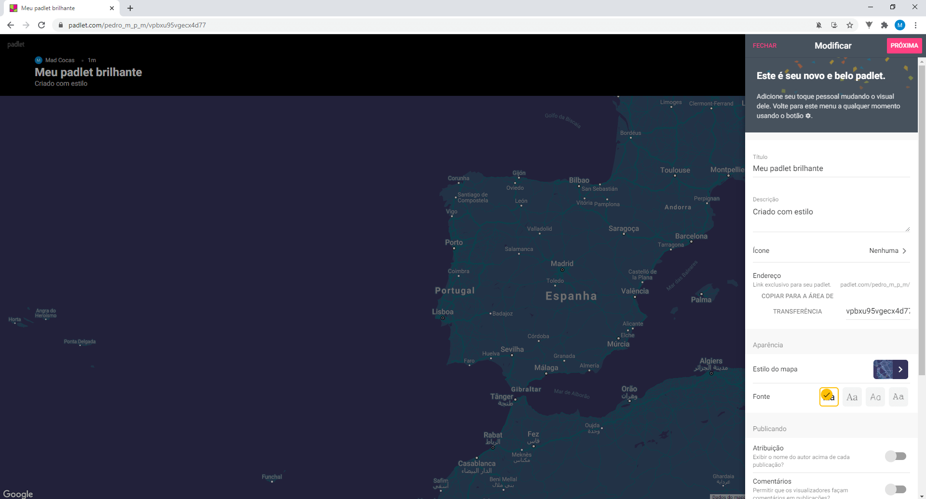Open Chrome's three-dot menu
926x499 pixels.
tap(915, 25)
